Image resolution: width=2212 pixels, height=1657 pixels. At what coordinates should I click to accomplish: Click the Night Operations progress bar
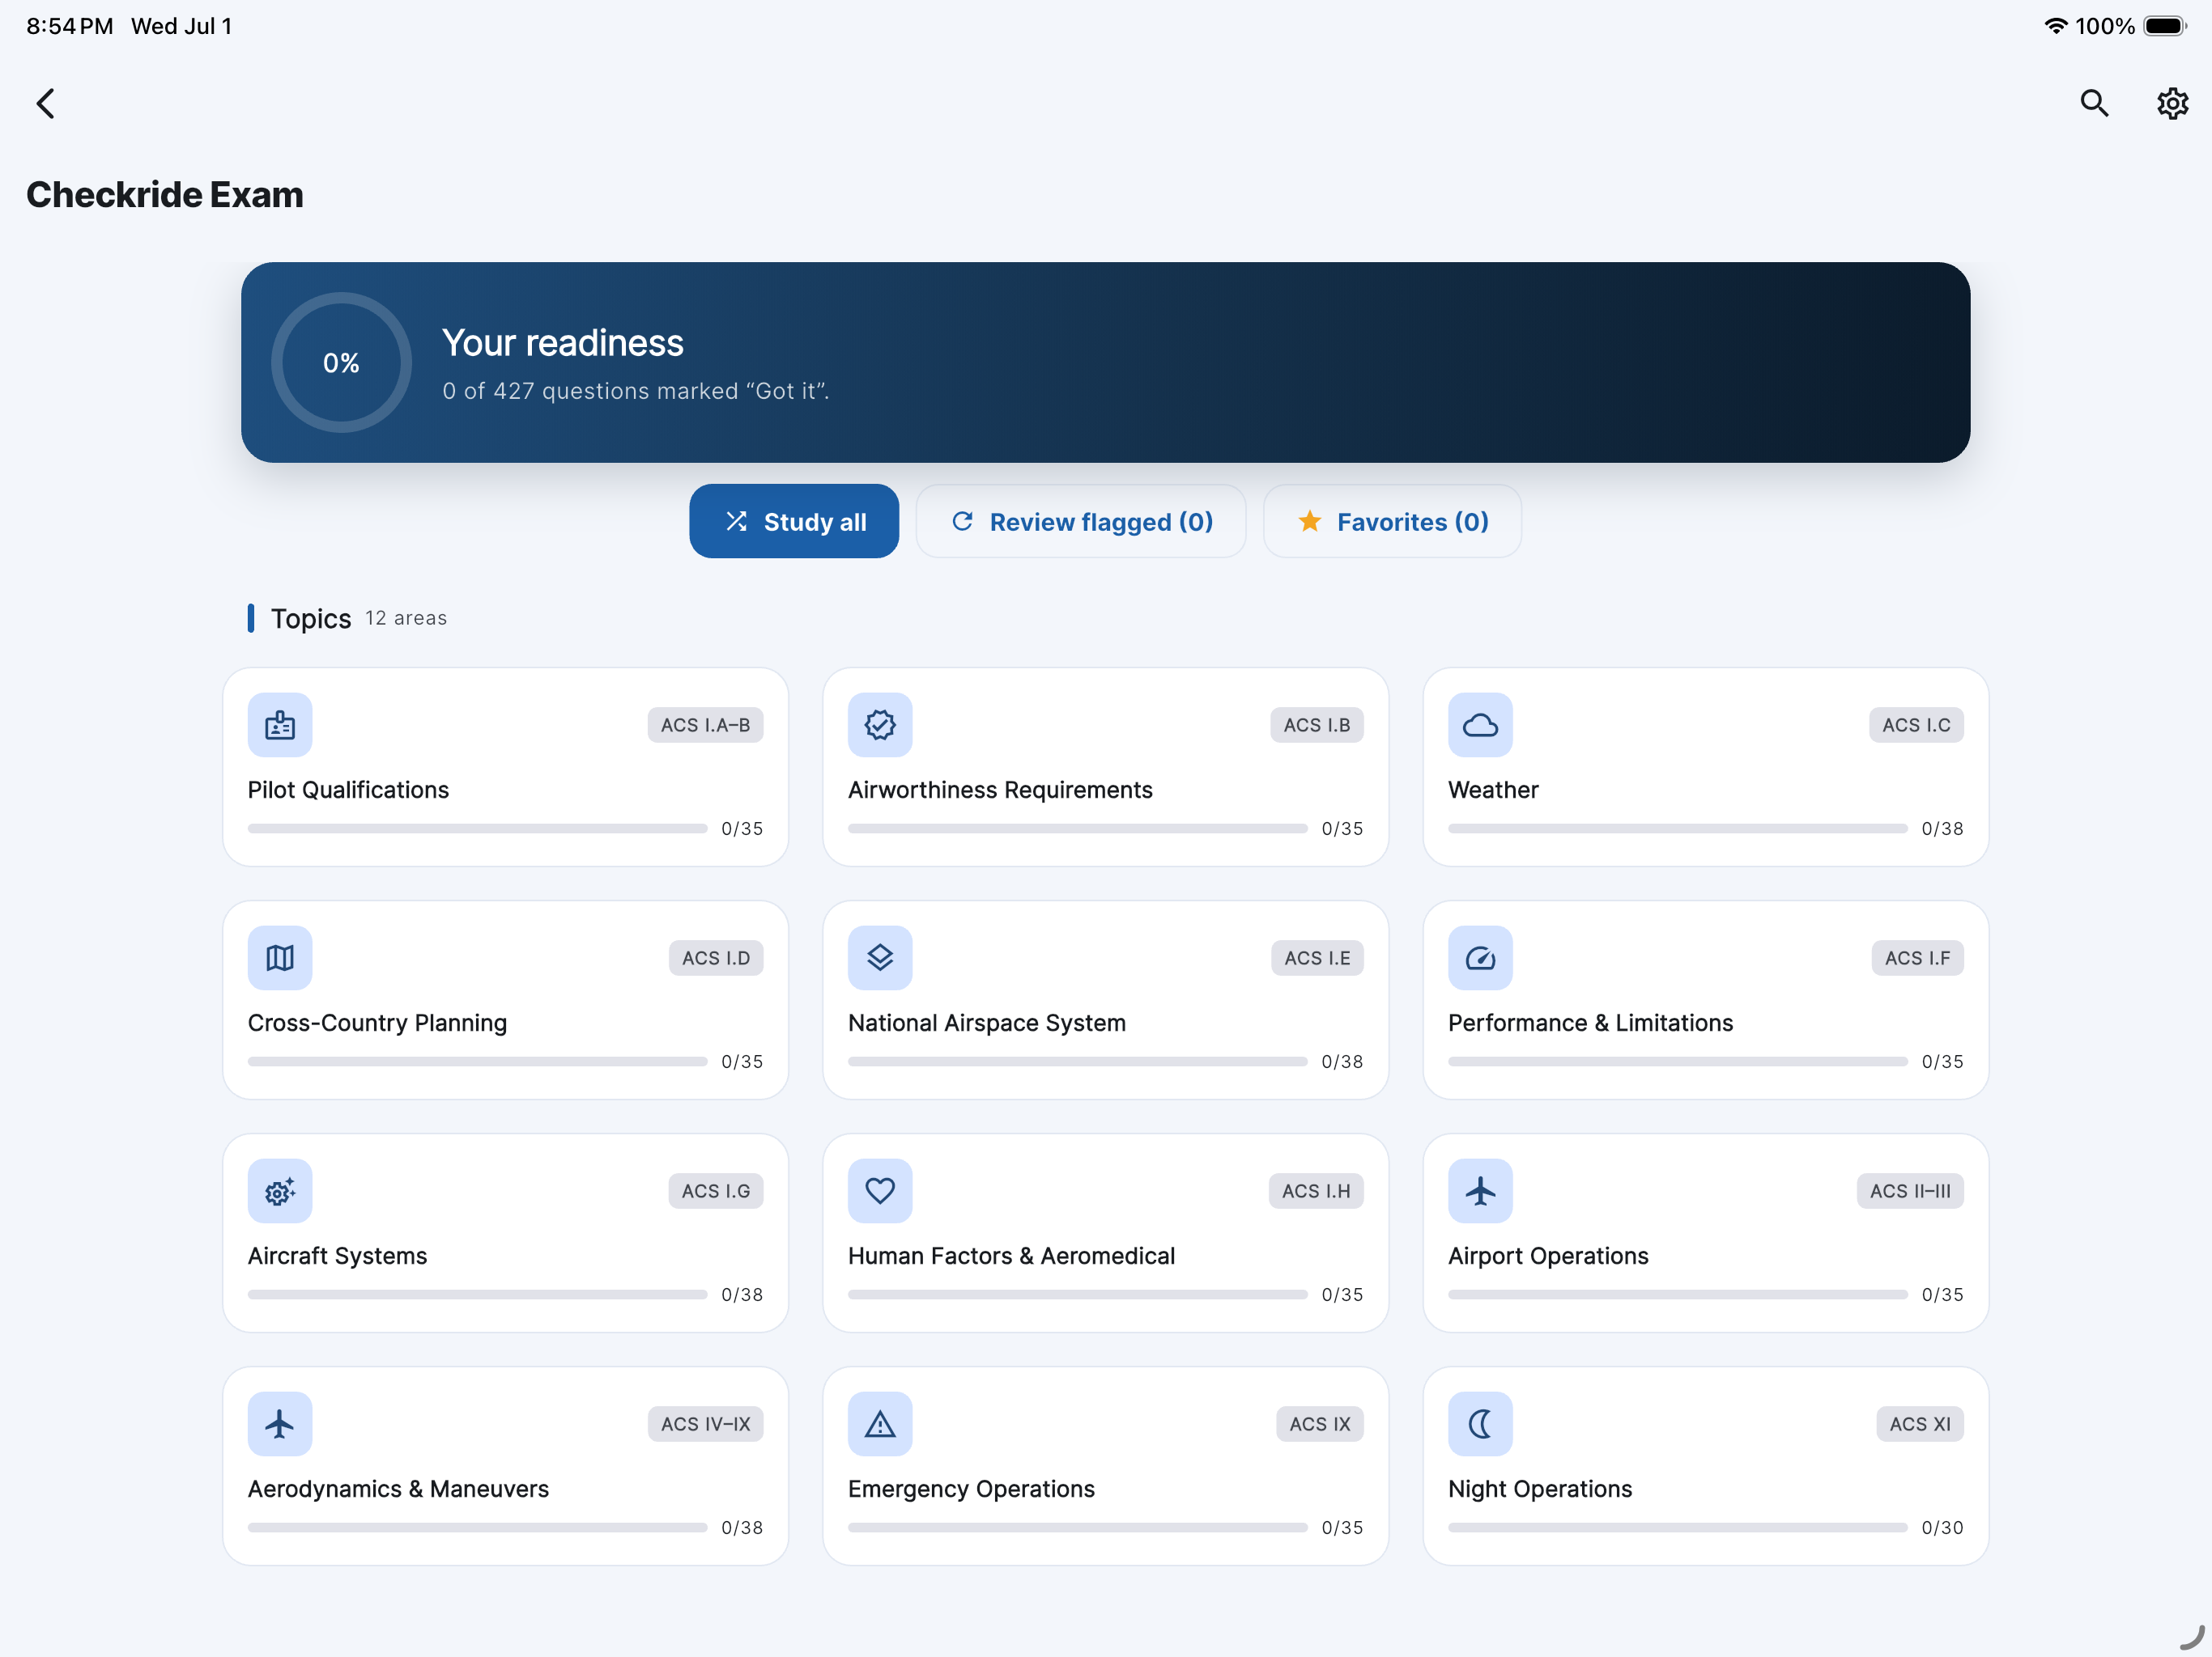pyautogui.click(x=1678, y=1527)
